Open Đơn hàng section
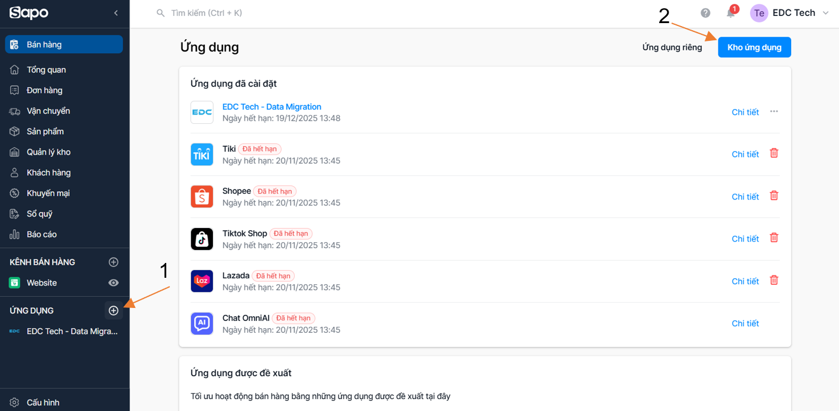Image resolution: width=839 pixels, height=411 pixels. 44,91
